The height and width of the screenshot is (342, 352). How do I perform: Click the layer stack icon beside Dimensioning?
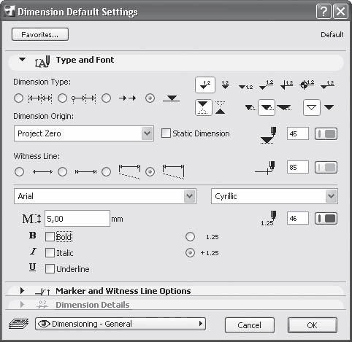point(18,324)
